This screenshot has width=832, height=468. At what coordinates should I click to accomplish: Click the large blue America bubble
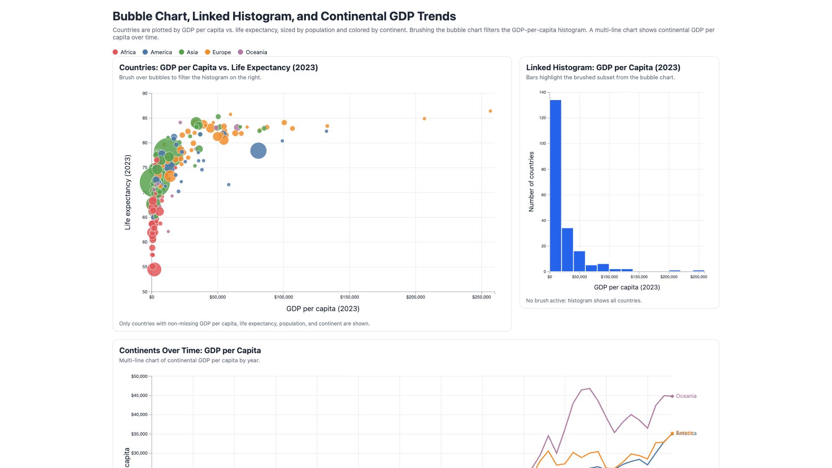tap(258, 151)
